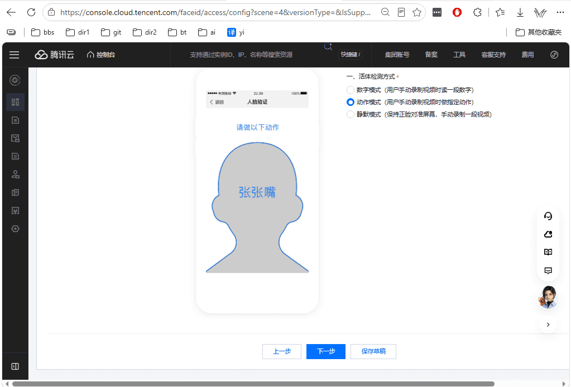Image resolution: width=571 pixels, height=387 pixels.
Task: Expand the floating tools chevron
Action: pos(548,325)
